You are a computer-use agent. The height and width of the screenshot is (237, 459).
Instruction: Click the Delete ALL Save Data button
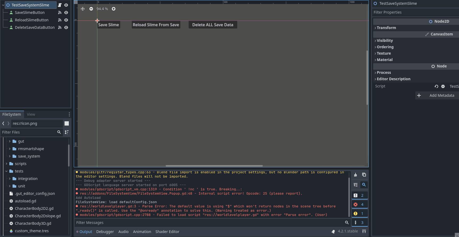click(x=213, y=25)
